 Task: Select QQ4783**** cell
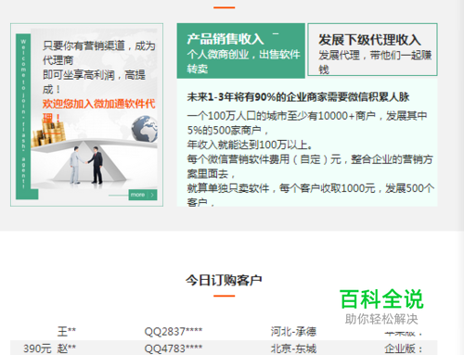(174, 349)
